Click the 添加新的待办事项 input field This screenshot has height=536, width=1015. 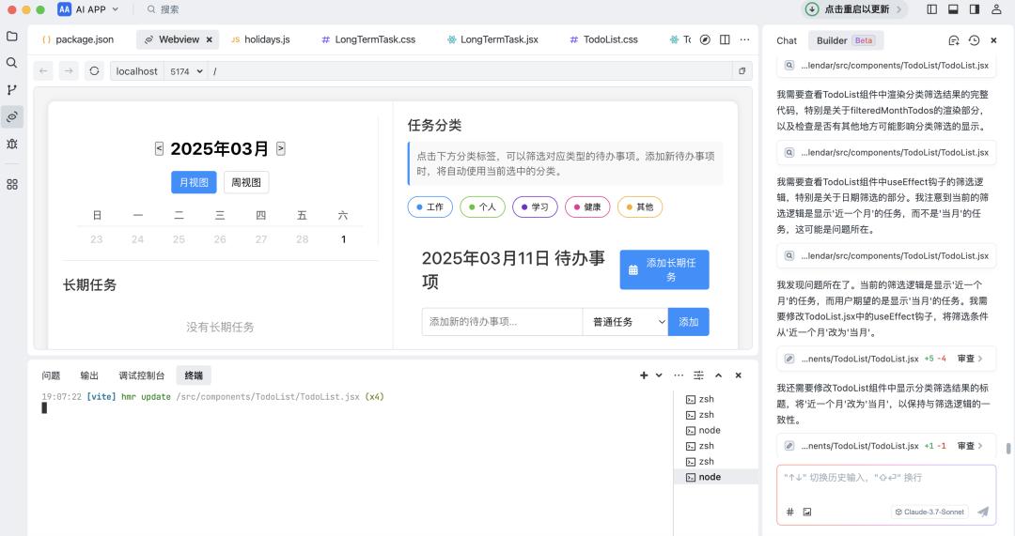point(502,322)
